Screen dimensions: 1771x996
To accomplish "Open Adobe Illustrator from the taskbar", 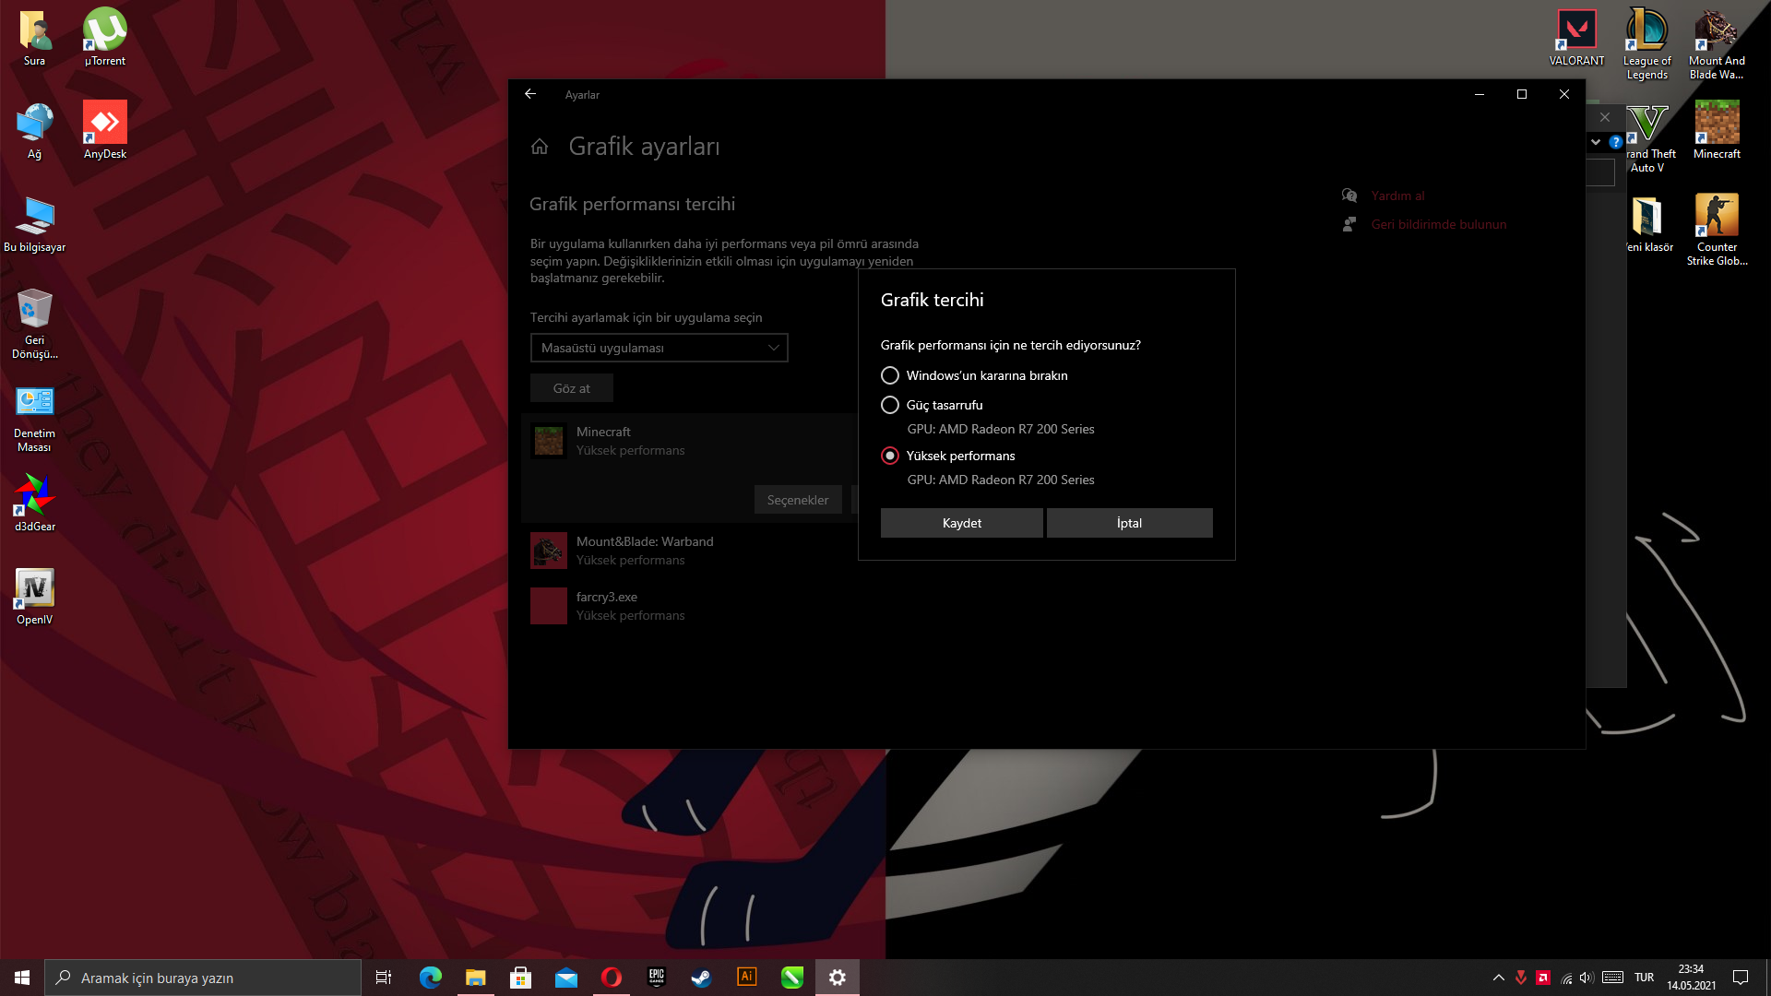I will click(747, 978).
